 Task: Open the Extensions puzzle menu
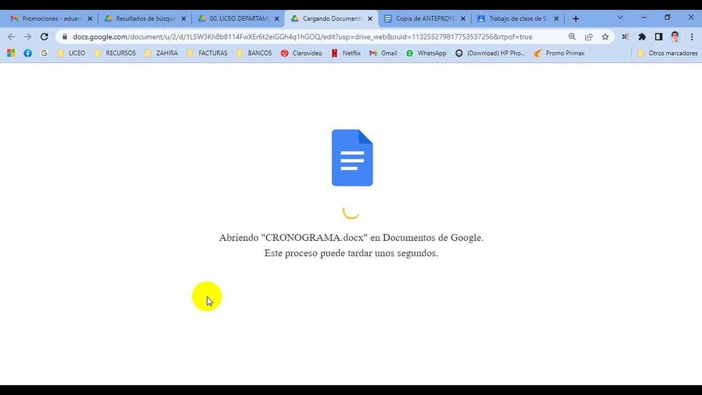[x=642, y=37]
